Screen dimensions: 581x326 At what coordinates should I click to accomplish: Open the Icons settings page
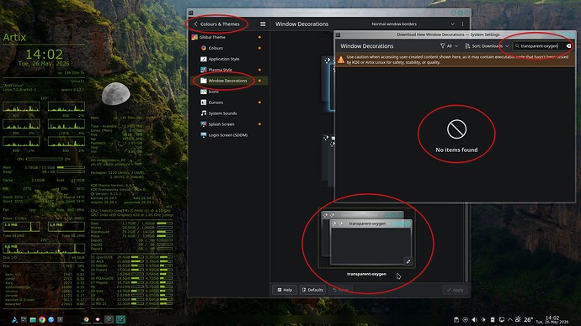(229, 92)
